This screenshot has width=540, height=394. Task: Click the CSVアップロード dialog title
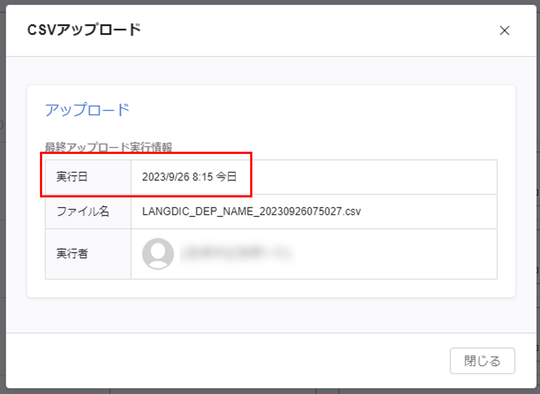coord(84,30)
